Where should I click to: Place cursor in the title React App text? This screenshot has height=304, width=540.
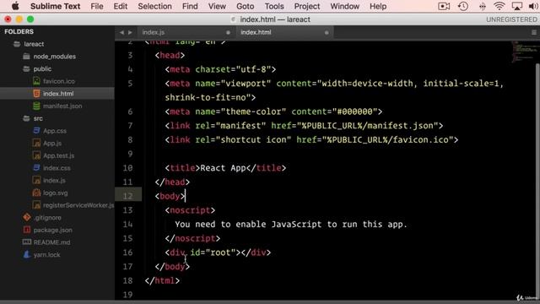point(223,168)
